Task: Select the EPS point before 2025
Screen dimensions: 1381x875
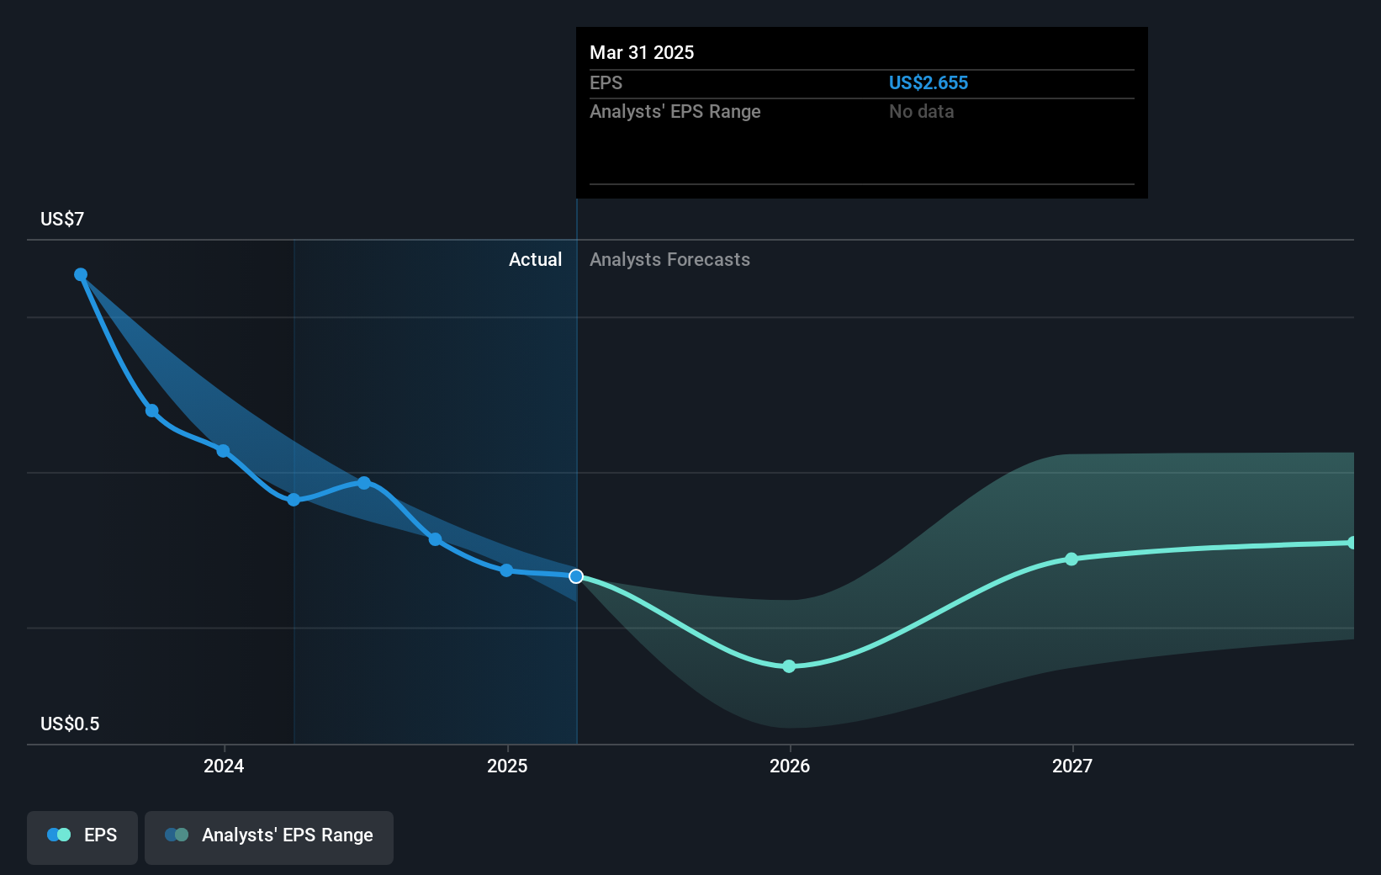Action: coord(435,539)
